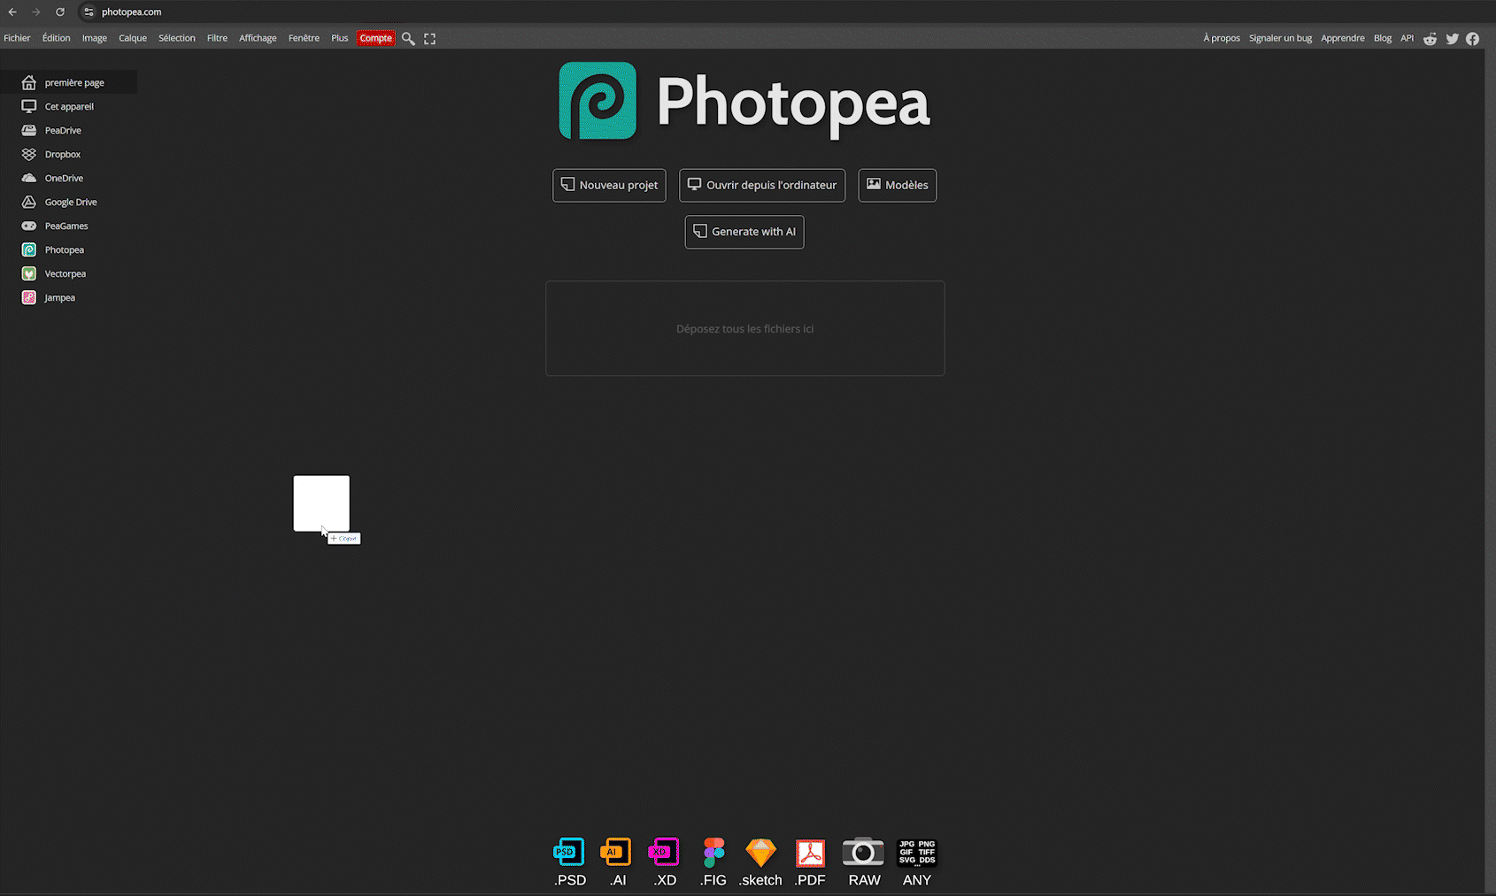Viewport: 1496px width, 896px height.
Task: Open the Facebook icon link
Action: pyautogui.click(x=1472, y=39)
